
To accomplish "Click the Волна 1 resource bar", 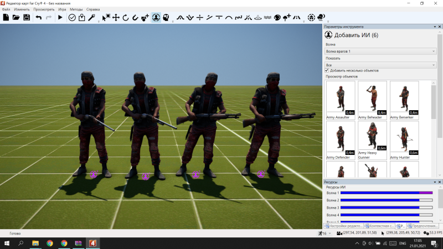I will coord(387,193).
